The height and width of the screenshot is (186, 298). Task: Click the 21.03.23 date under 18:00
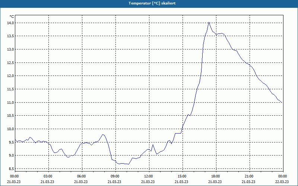click(215, 182)
